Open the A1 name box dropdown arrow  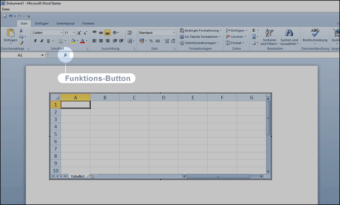pos(42,55)
